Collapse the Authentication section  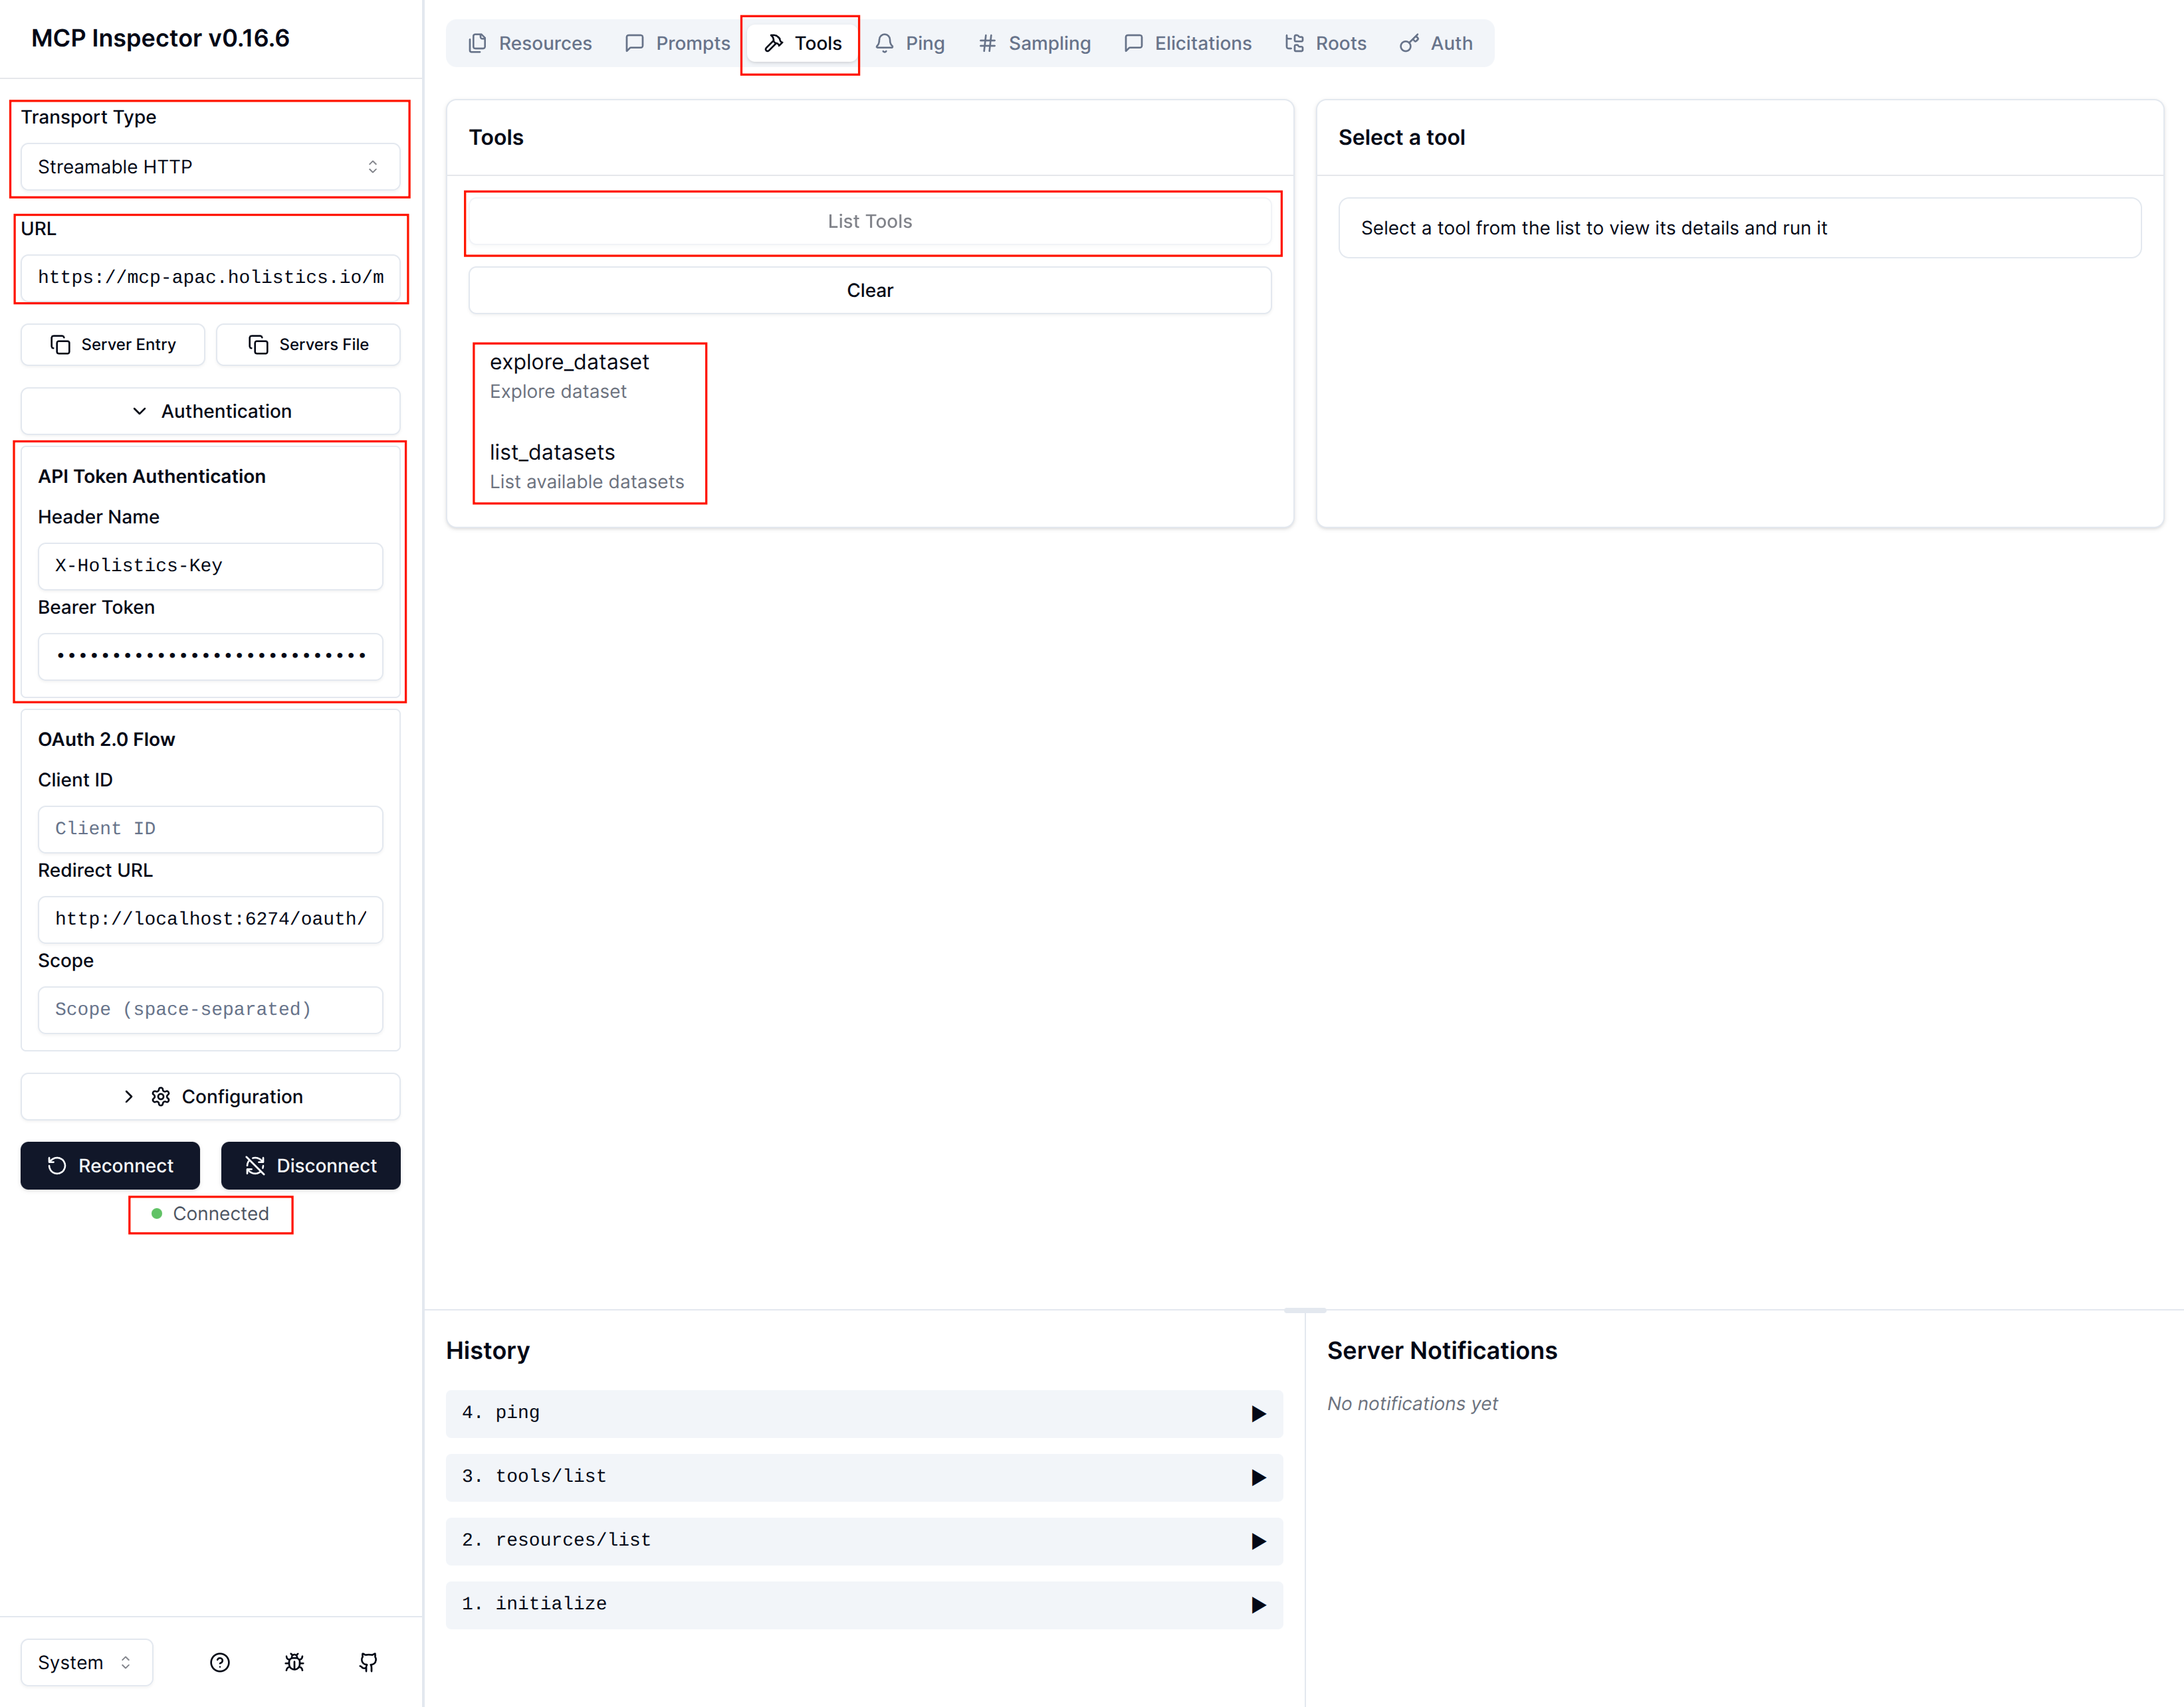(x=210, y=410)
